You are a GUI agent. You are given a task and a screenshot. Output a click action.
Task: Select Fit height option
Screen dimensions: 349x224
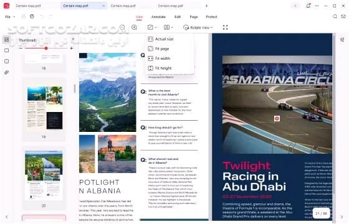click(x=170, y=68)
